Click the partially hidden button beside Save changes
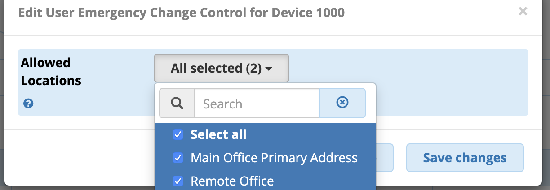 pos(385,158)
